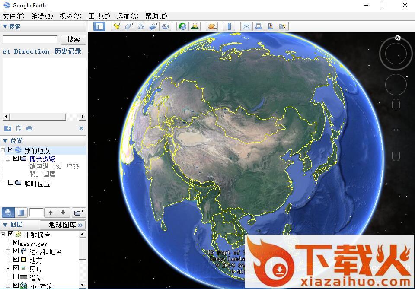Click the move joystick ring below the compass
Image resolution: width=415 pixels, height=289 pixels.
pyautogui.click(x=396, y=85)
